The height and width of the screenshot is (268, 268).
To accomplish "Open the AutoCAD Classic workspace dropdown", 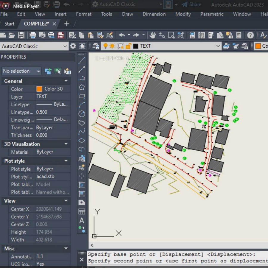I will coord(65,46).
